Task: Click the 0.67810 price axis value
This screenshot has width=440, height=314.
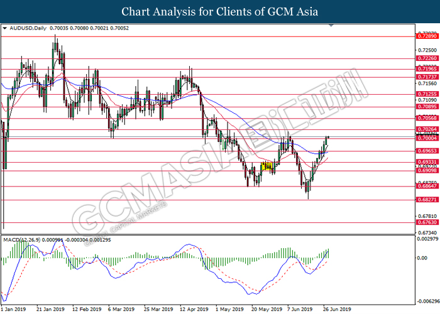Action: click(x=427, y=216)
